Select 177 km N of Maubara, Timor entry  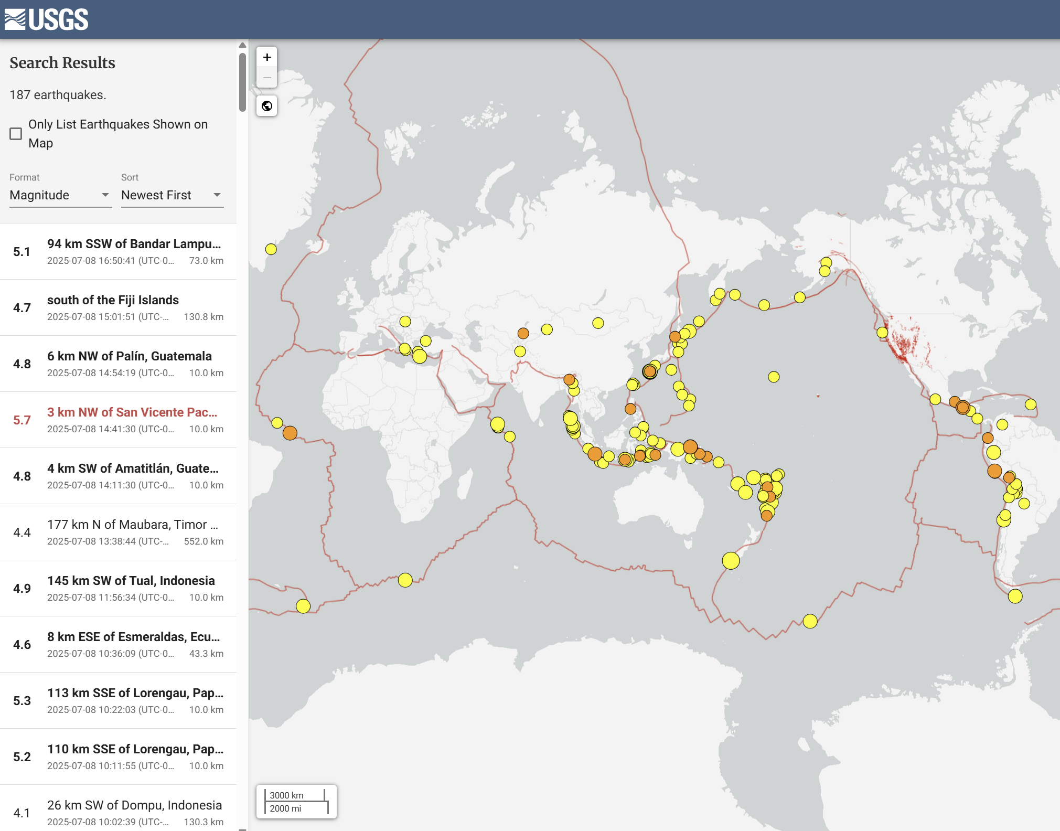coord(118,532)
